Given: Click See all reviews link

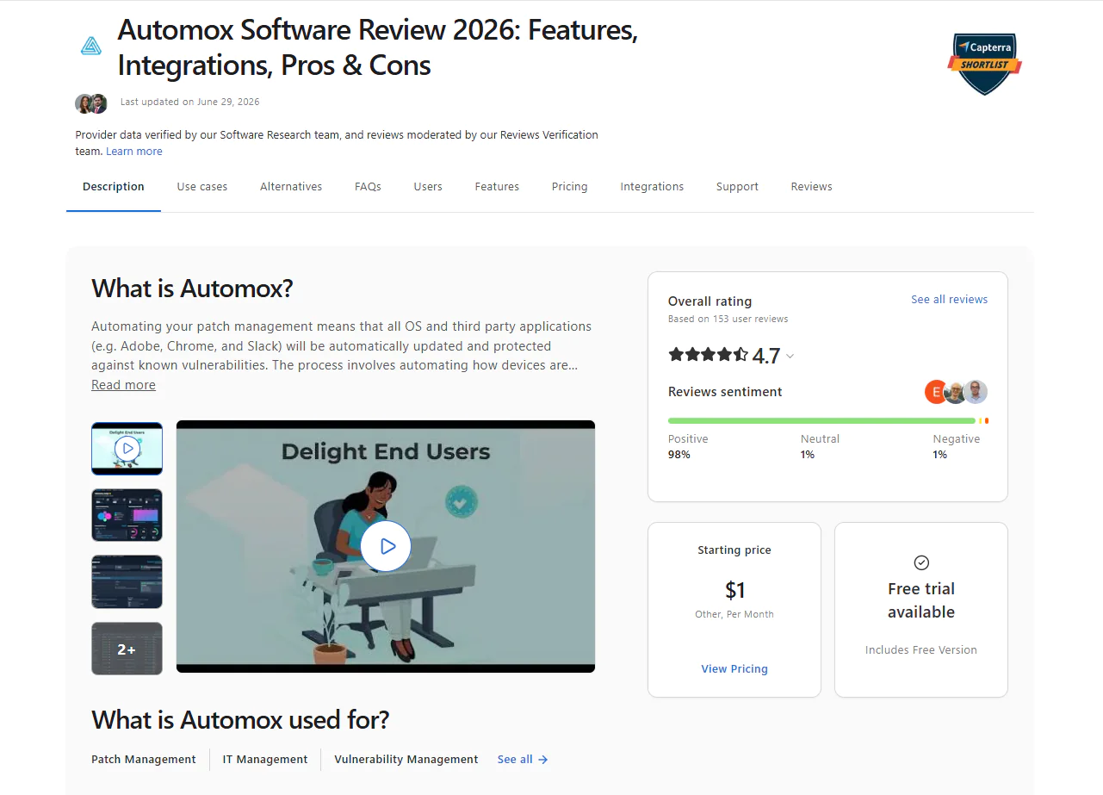Looking at the screenshot, I should pyautogui.click(x=950, y=300).
